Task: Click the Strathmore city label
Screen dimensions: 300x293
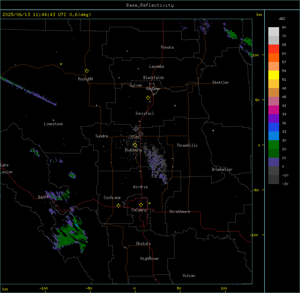Action: coord(180,212)
